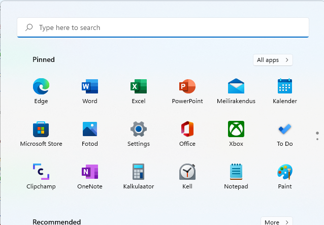Launch PowerPoint from the Start menu
Image resolution: width=324 pixels, height=225 pixels.
(x=187, y=91)
